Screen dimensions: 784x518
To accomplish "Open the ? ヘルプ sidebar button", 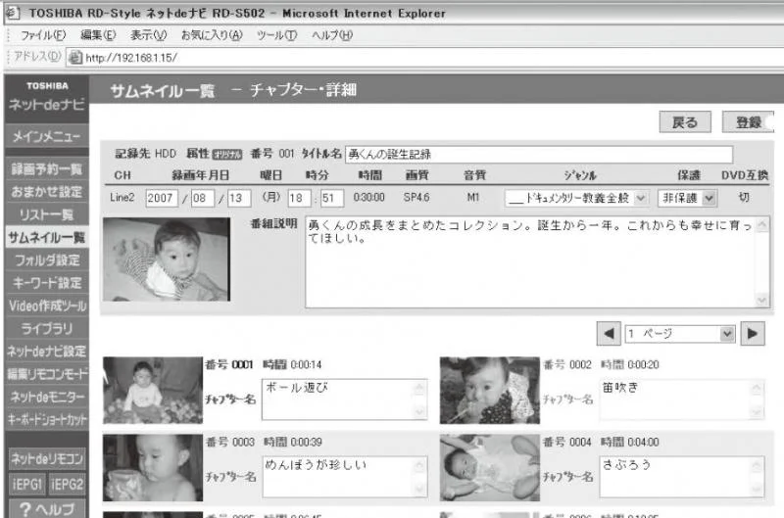I will tap(47, 509).
